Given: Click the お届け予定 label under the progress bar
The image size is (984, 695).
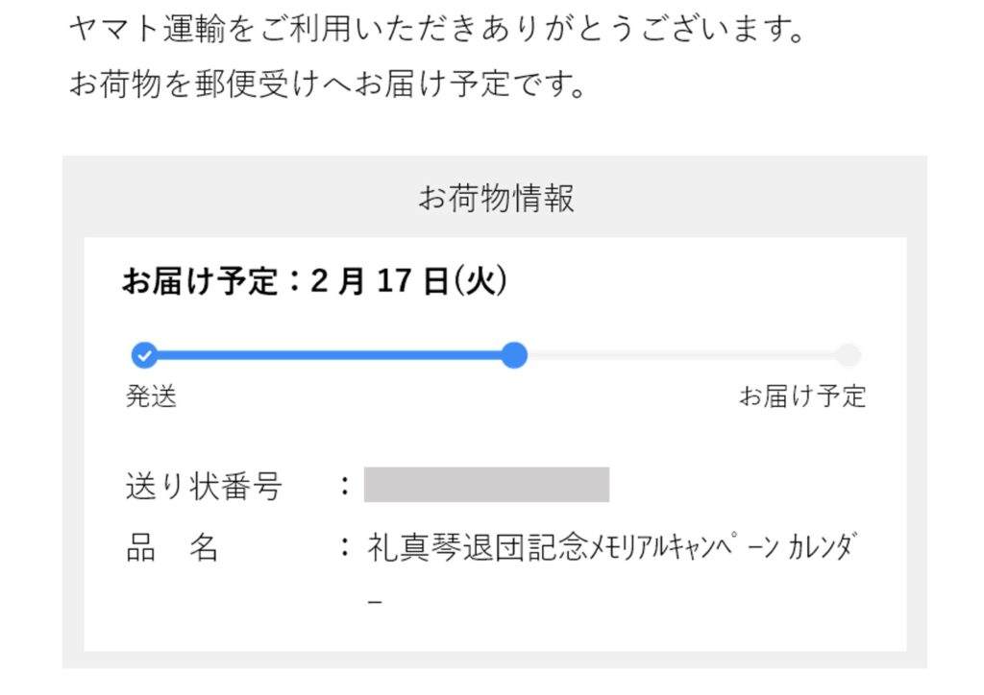Looking at the screenshot, I should pos(802,396).
